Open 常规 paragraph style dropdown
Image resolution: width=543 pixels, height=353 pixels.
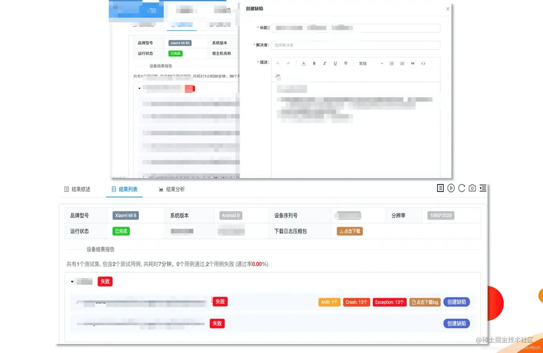tap(371, 63)
